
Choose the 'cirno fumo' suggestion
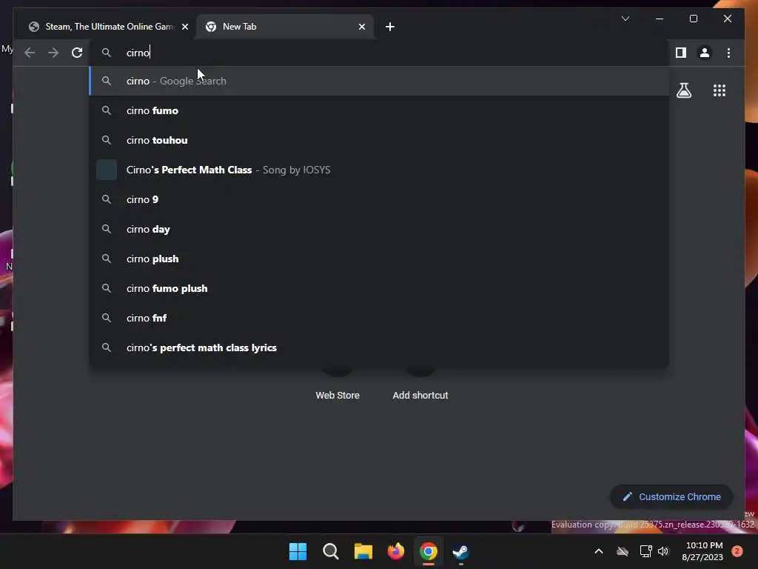[x=380, y=111]
